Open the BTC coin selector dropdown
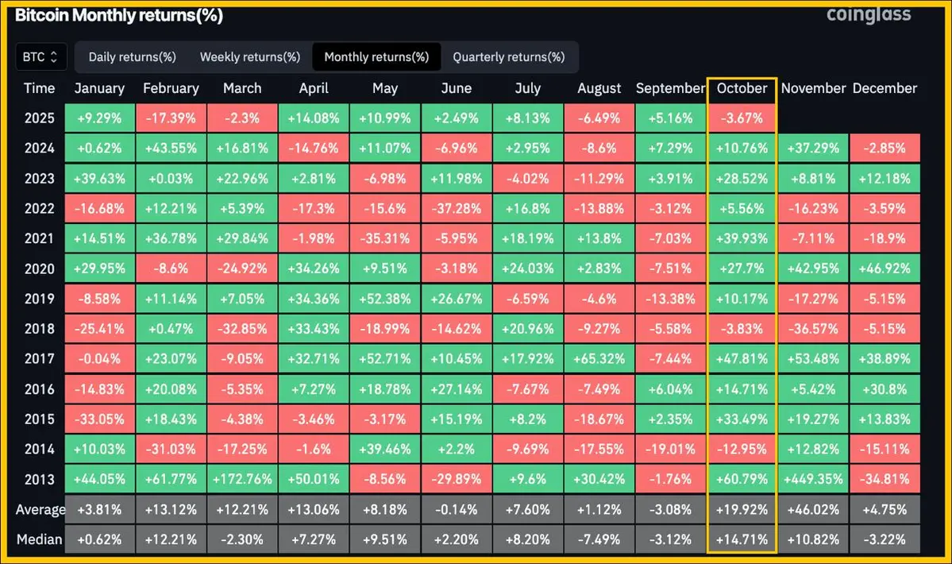The image size is (952, 564). [x=40, y=57]
